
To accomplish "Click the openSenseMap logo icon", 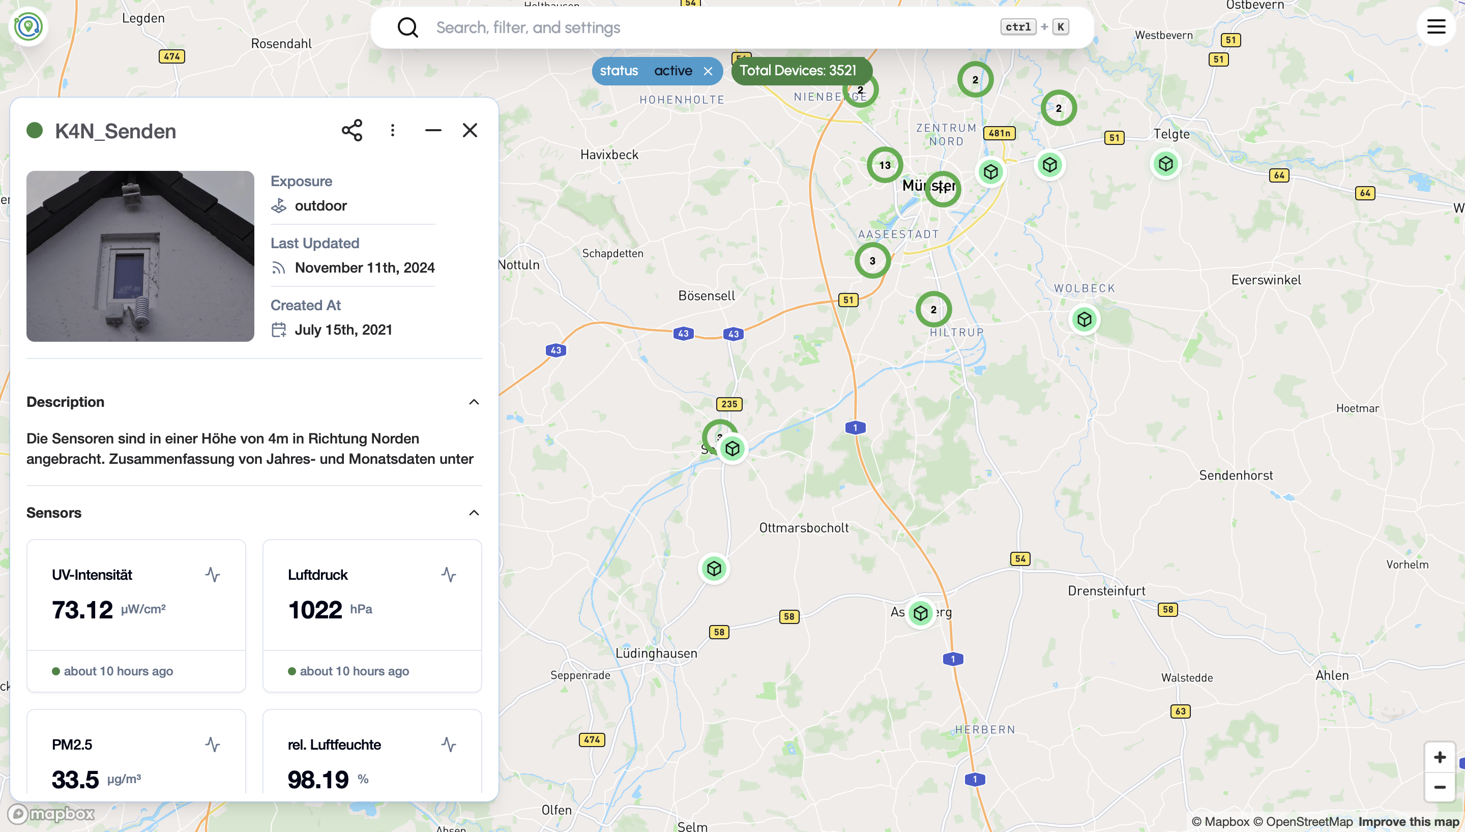I will [28, 26].
